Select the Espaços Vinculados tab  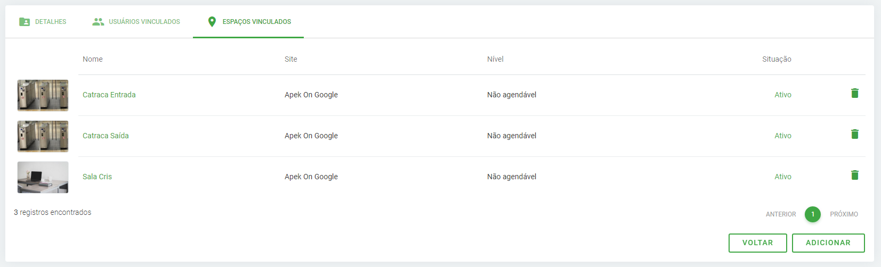click(x=256, y=22)
